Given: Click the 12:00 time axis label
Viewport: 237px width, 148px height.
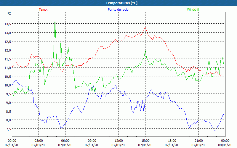Looking at the screenshot, I should point(119,141).
